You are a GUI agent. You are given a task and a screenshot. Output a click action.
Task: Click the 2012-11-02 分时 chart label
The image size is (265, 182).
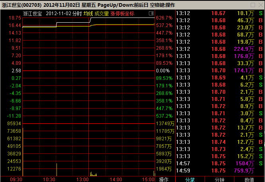click(64, 14)
